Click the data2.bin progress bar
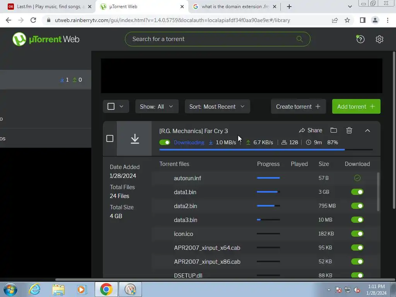396x297 pixels. [268, 206]
